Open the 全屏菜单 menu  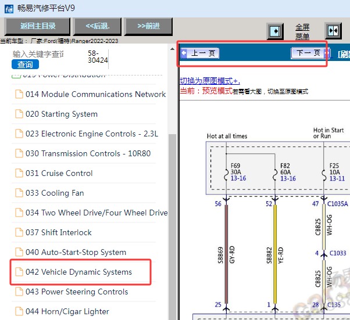[302, 32]
